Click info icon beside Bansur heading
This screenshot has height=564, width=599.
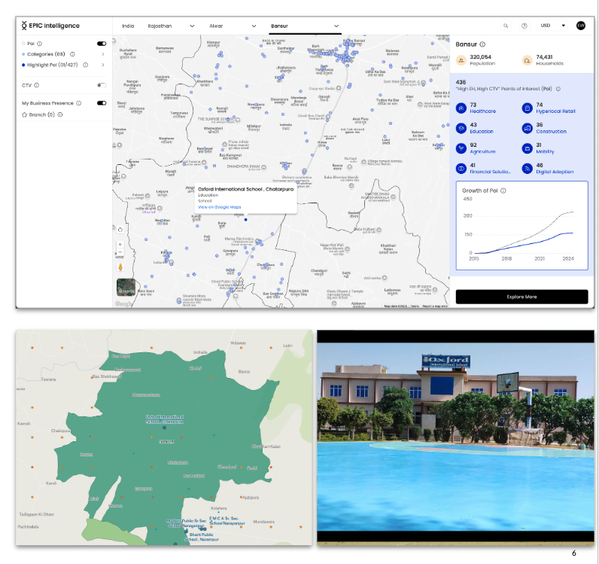pyautogui.click(x=482, y=44)
